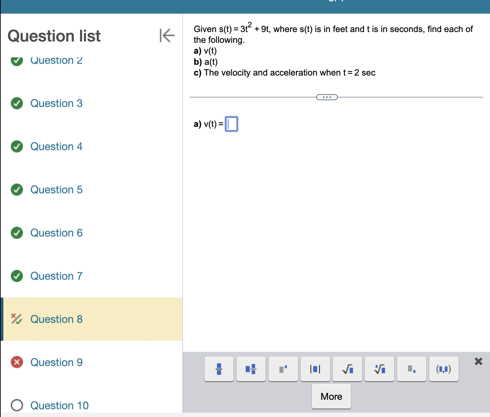Navigate to Question 3

(x=56, y=103)
